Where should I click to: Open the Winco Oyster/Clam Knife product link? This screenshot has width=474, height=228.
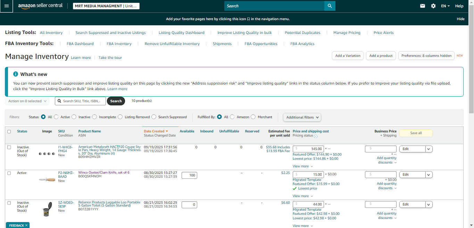(104, 173)
